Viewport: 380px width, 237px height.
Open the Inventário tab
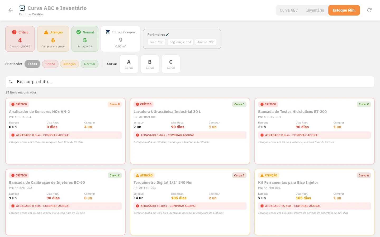[x=315, y=10]
